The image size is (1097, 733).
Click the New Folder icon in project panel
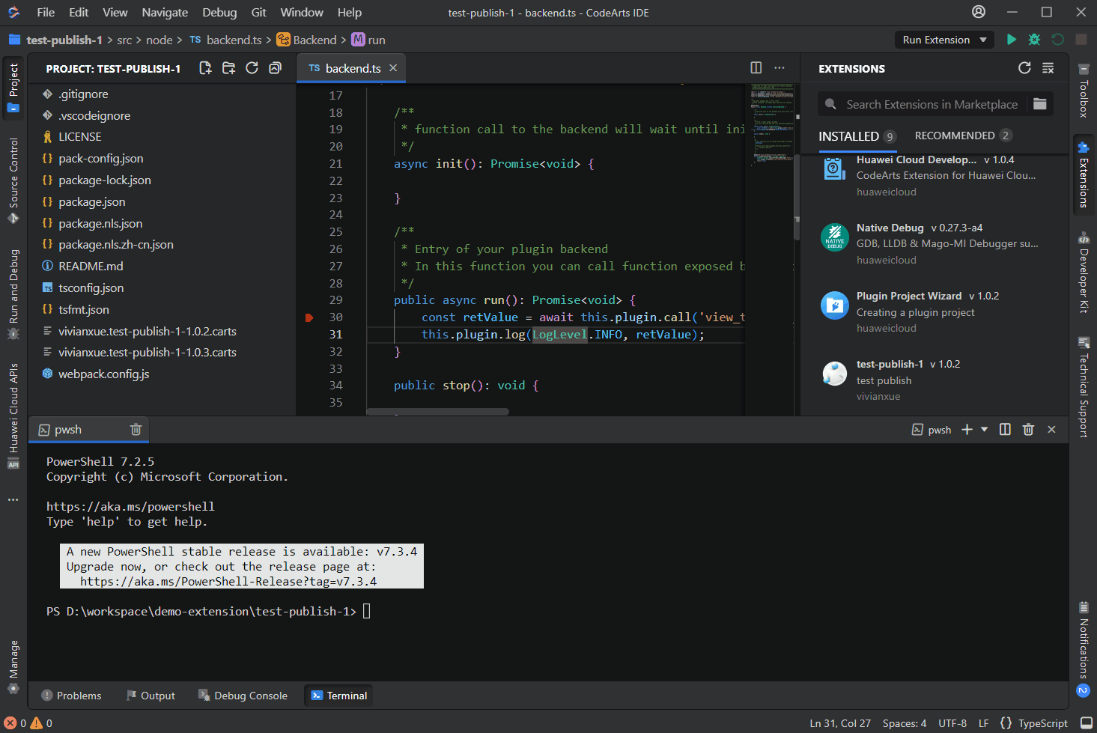(x=228, y=68)
